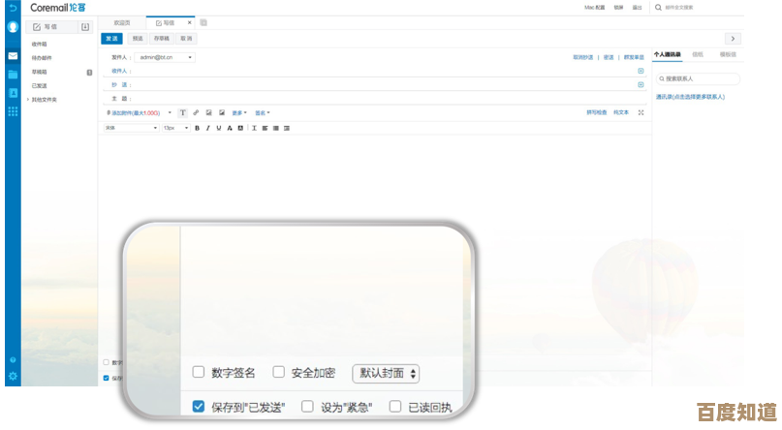This screenshot has height=430, width=782.
Task: Click the back arrow icon above the avatar
Action: click(13, 8)
